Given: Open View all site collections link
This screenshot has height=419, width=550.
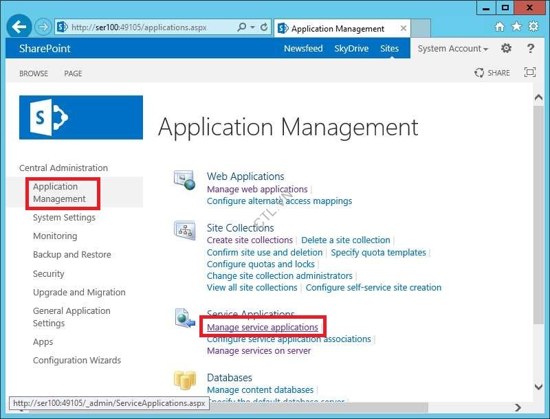Looking at the screenshot, I should [252, 287].
